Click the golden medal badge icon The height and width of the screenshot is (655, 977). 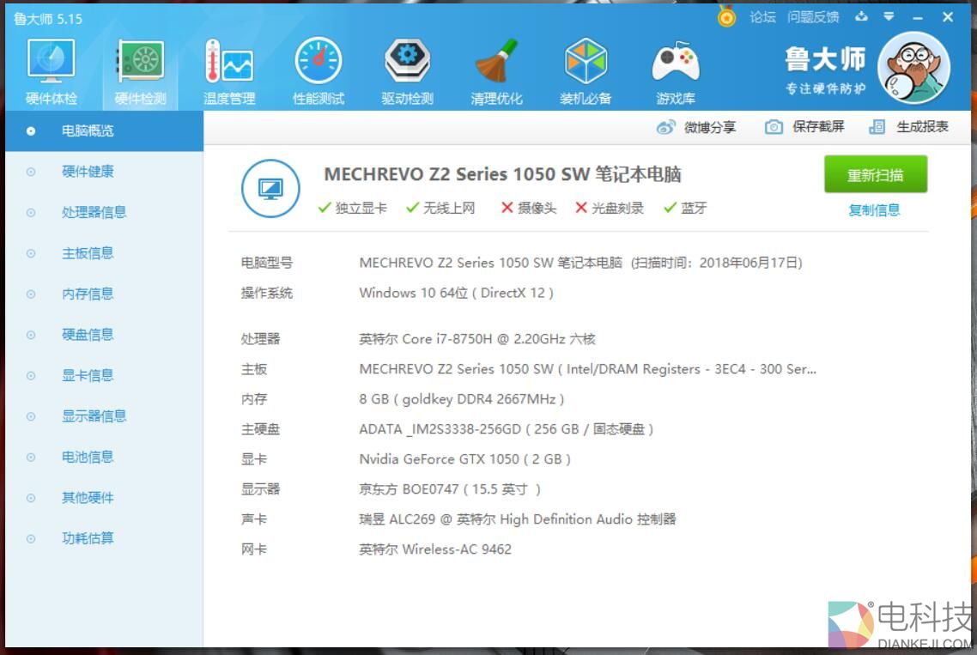click(x=726, y=16)
